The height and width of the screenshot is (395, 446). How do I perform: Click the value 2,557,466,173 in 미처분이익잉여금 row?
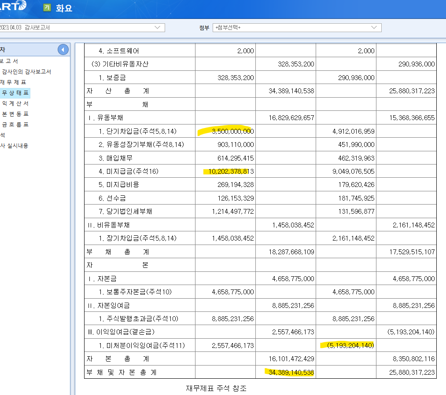point(232,345)
